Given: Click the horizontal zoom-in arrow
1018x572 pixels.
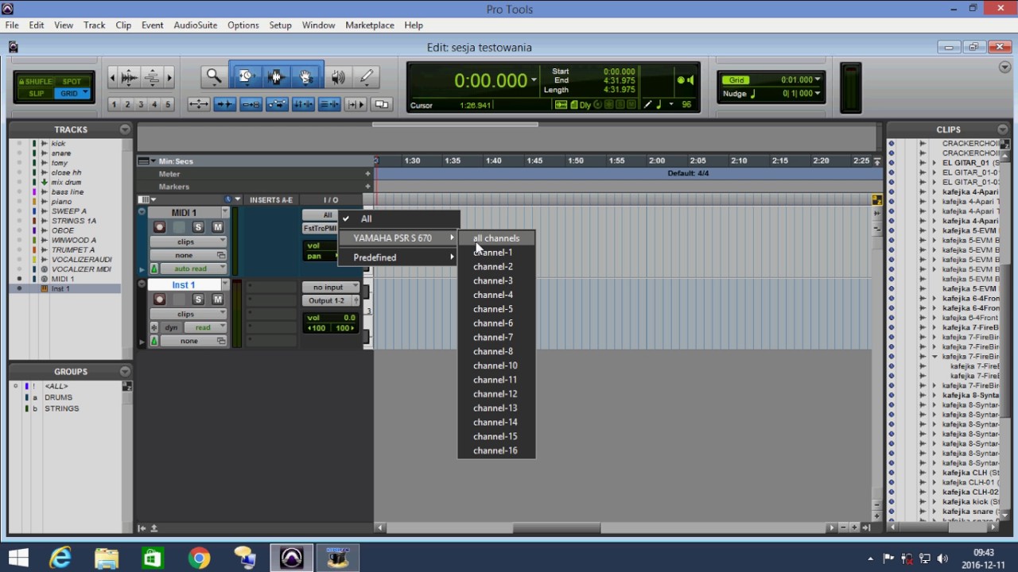Looking at the screenshot, I should tap(169, 77).
